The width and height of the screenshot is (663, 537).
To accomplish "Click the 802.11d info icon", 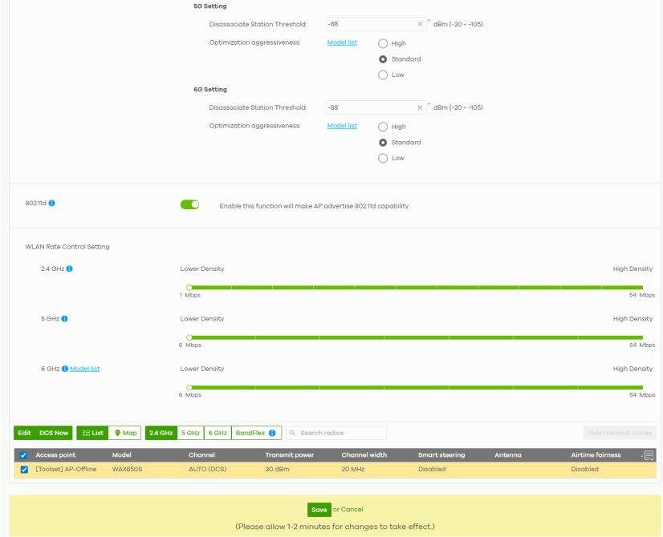I will [51, 204].
